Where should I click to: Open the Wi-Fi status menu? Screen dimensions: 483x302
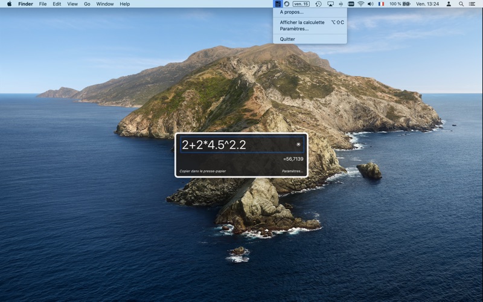click(360, 4)
